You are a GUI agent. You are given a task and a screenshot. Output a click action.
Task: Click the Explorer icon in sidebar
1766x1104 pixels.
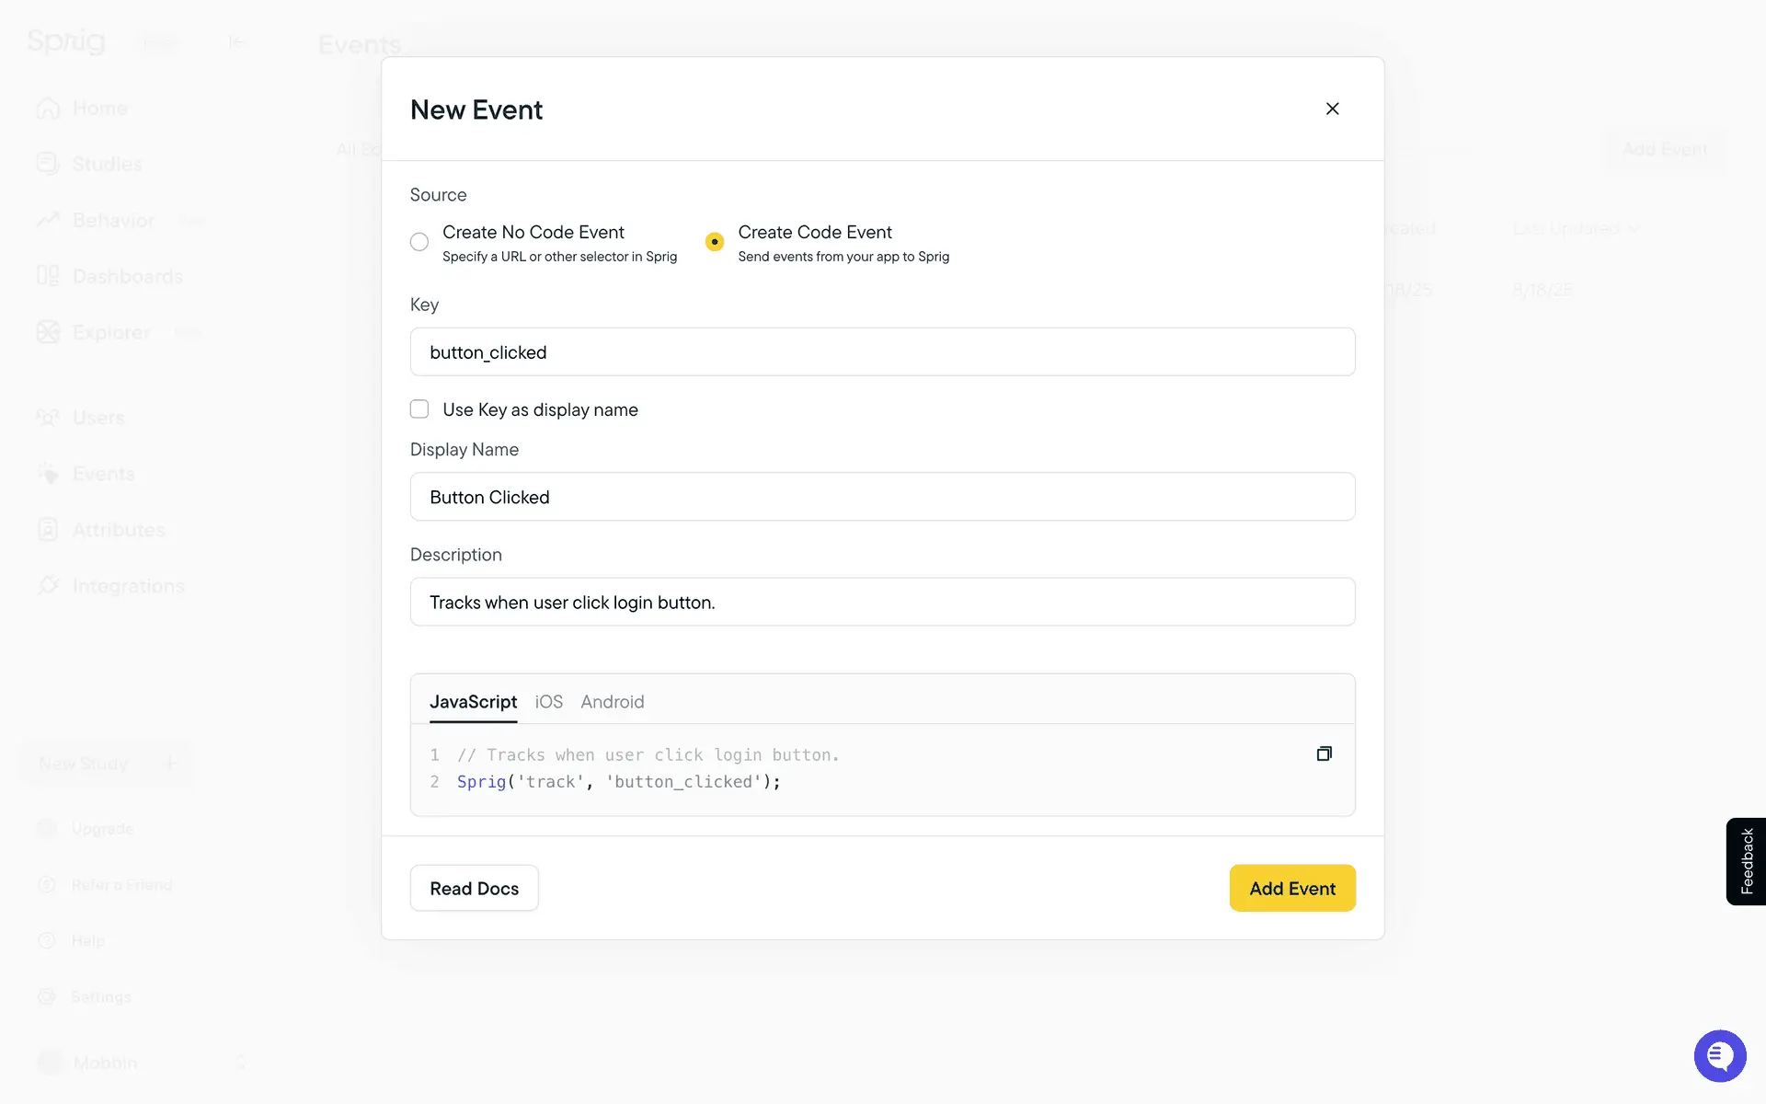click(x=48, y=332)
